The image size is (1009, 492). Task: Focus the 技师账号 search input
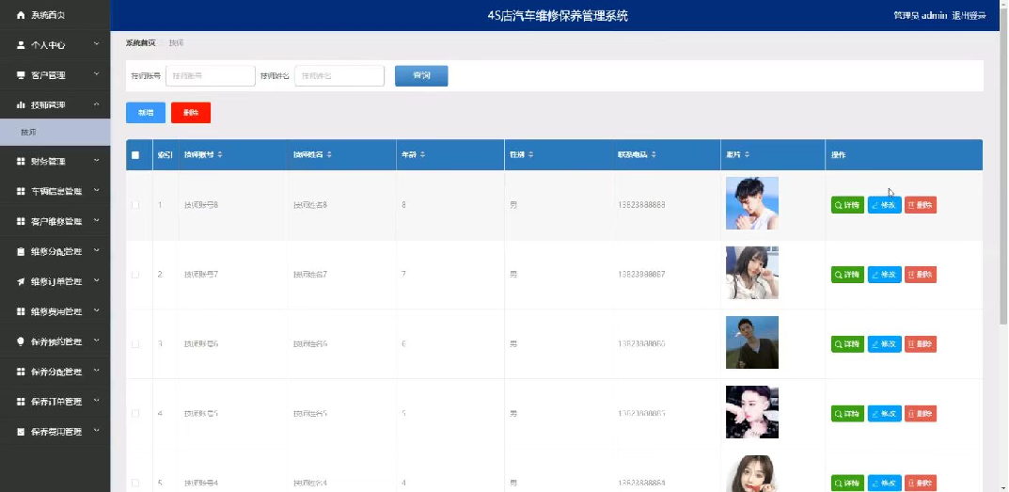click(x=211, y=76)
